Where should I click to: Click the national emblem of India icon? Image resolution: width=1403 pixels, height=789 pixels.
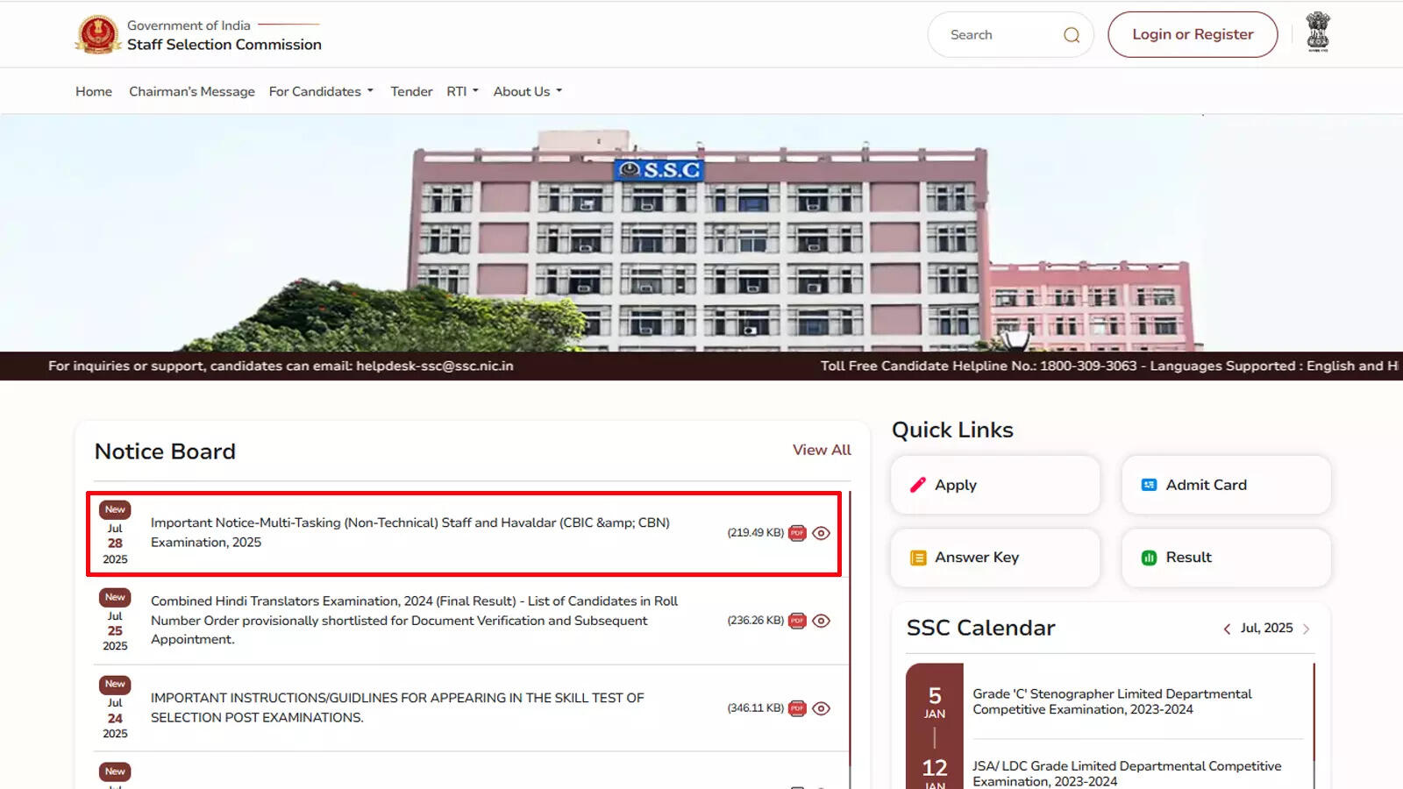point(1318,32)
